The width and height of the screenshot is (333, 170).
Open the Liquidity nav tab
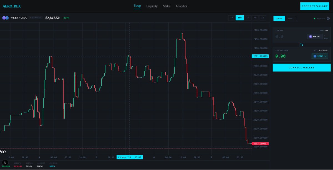coord(152,6)
